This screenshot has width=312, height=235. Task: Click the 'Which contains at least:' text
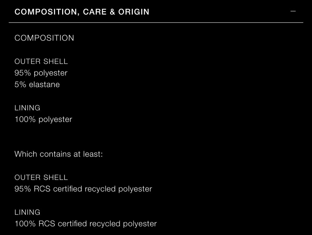59,154
